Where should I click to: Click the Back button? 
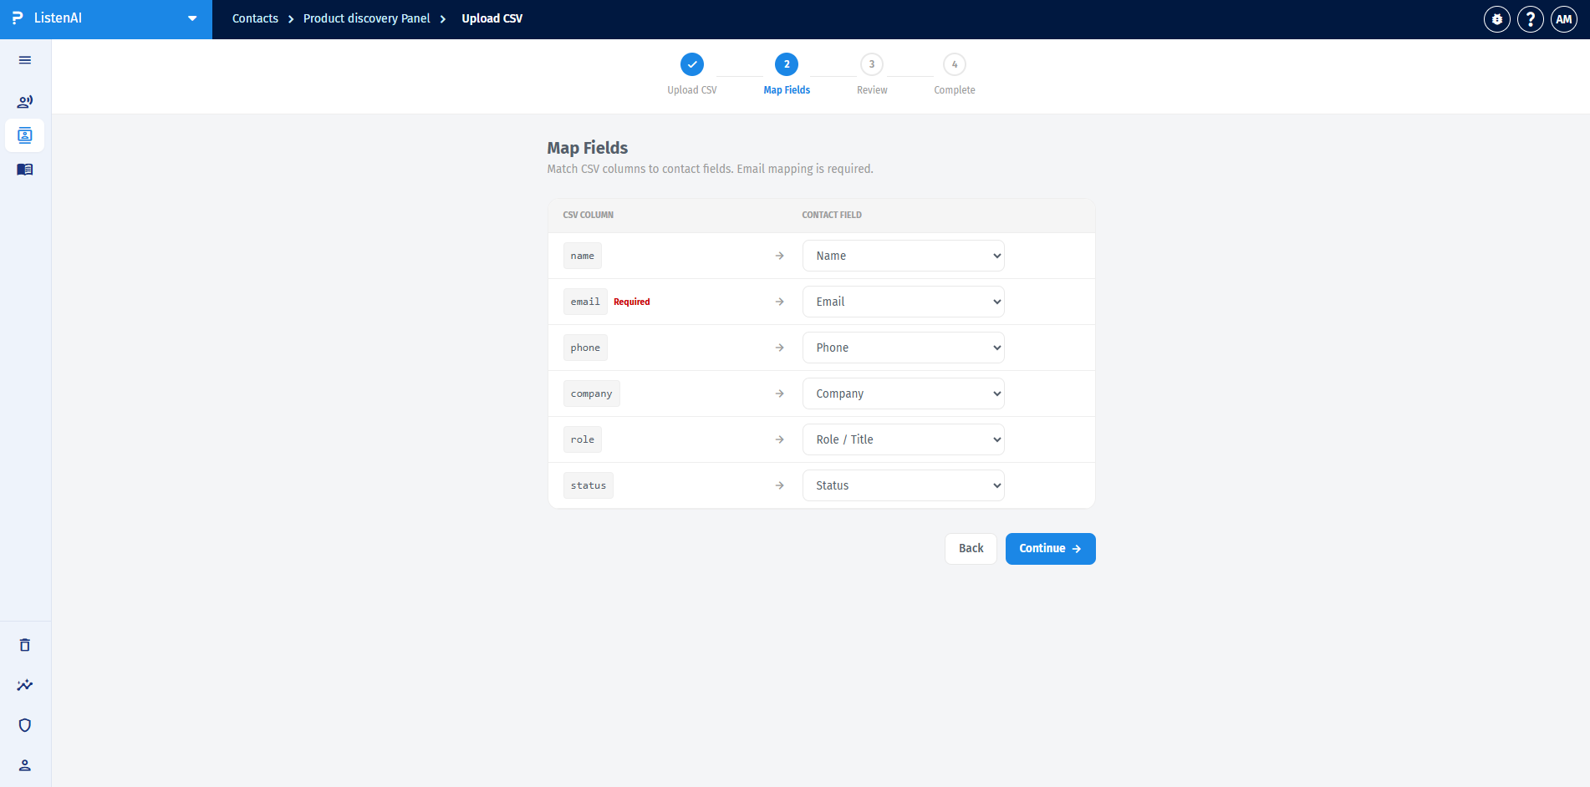pyautogui.click(x=971, y=549)
